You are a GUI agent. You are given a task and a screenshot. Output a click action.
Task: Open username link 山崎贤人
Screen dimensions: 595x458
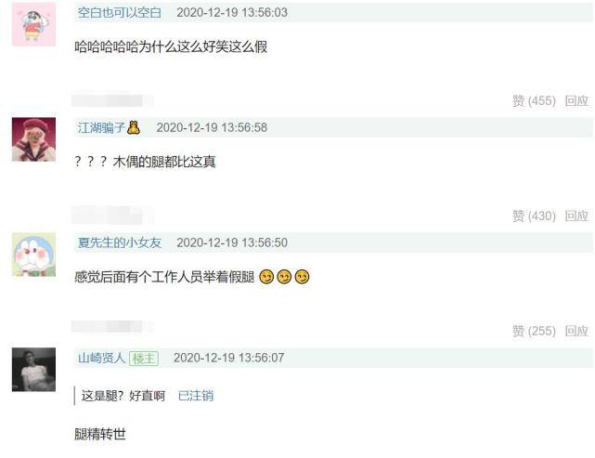click(x=101, y=358)
